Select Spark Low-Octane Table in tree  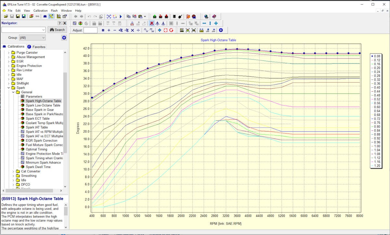(43, 105)
